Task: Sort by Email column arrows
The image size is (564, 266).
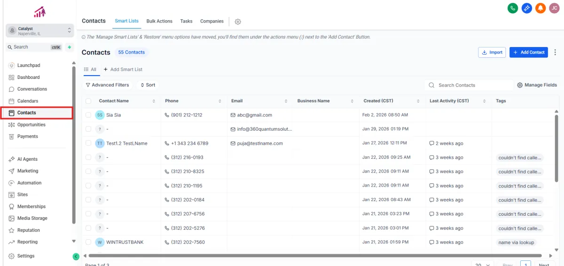Action: pyautogui.click(x=286, y=101)
